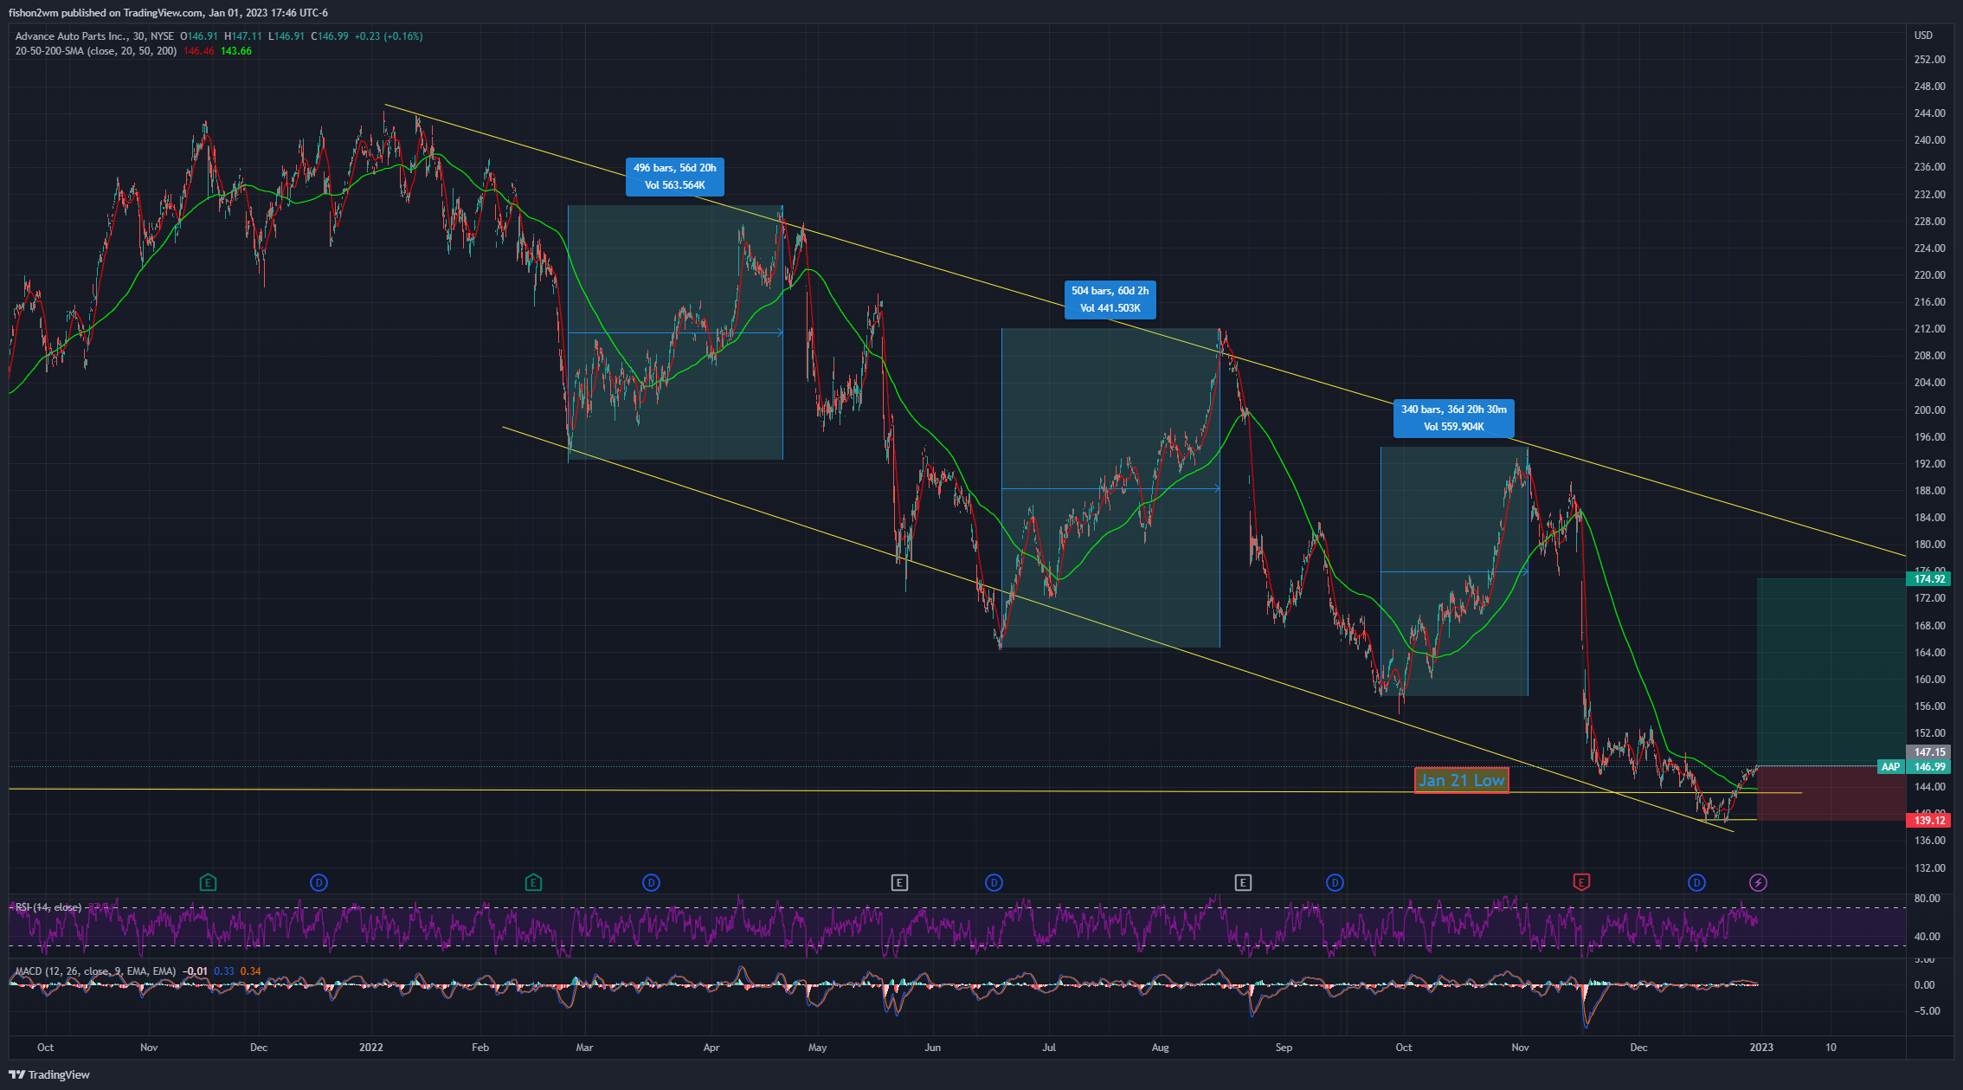Screen dimensions: 1963x1090
Task: Click the 'fishon2wm published on TradingView.com' header text
Action: 106,12
